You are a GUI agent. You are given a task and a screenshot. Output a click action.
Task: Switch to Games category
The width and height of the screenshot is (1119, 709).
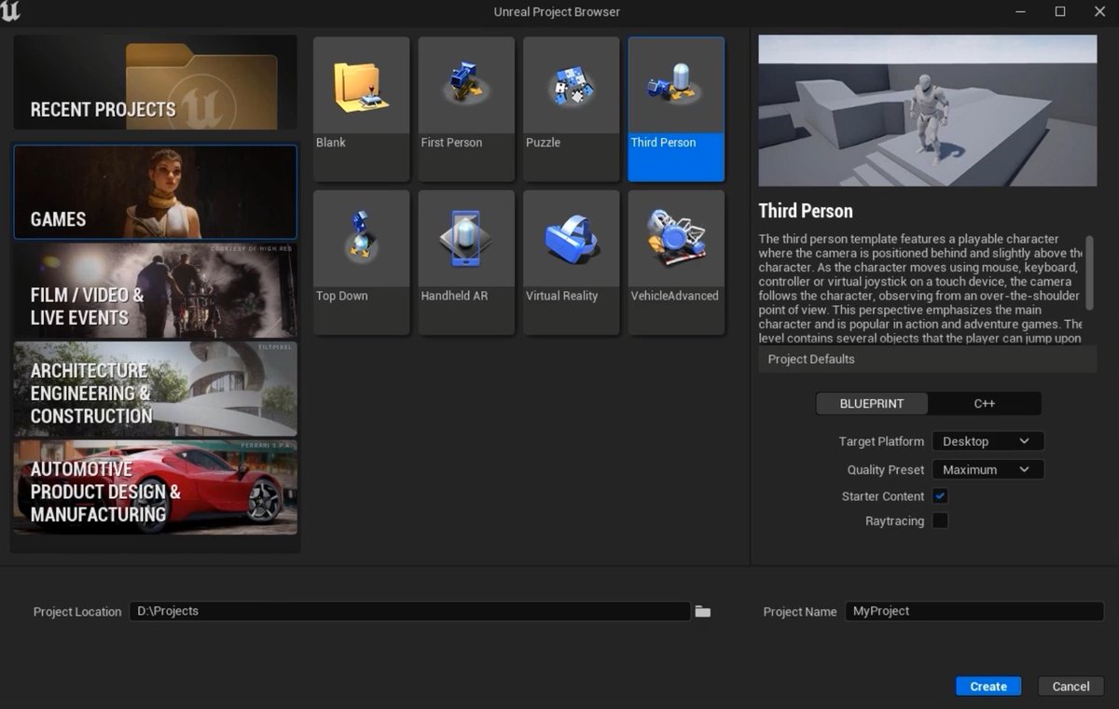[x=155, y=191]
